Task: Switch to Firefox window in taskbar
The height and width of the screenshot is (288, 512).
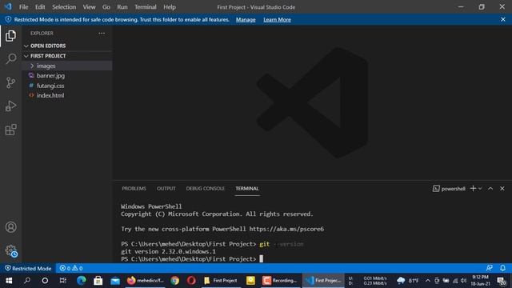Action: [x=146, y=281]
